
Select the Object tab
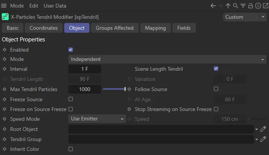point(77,28)
